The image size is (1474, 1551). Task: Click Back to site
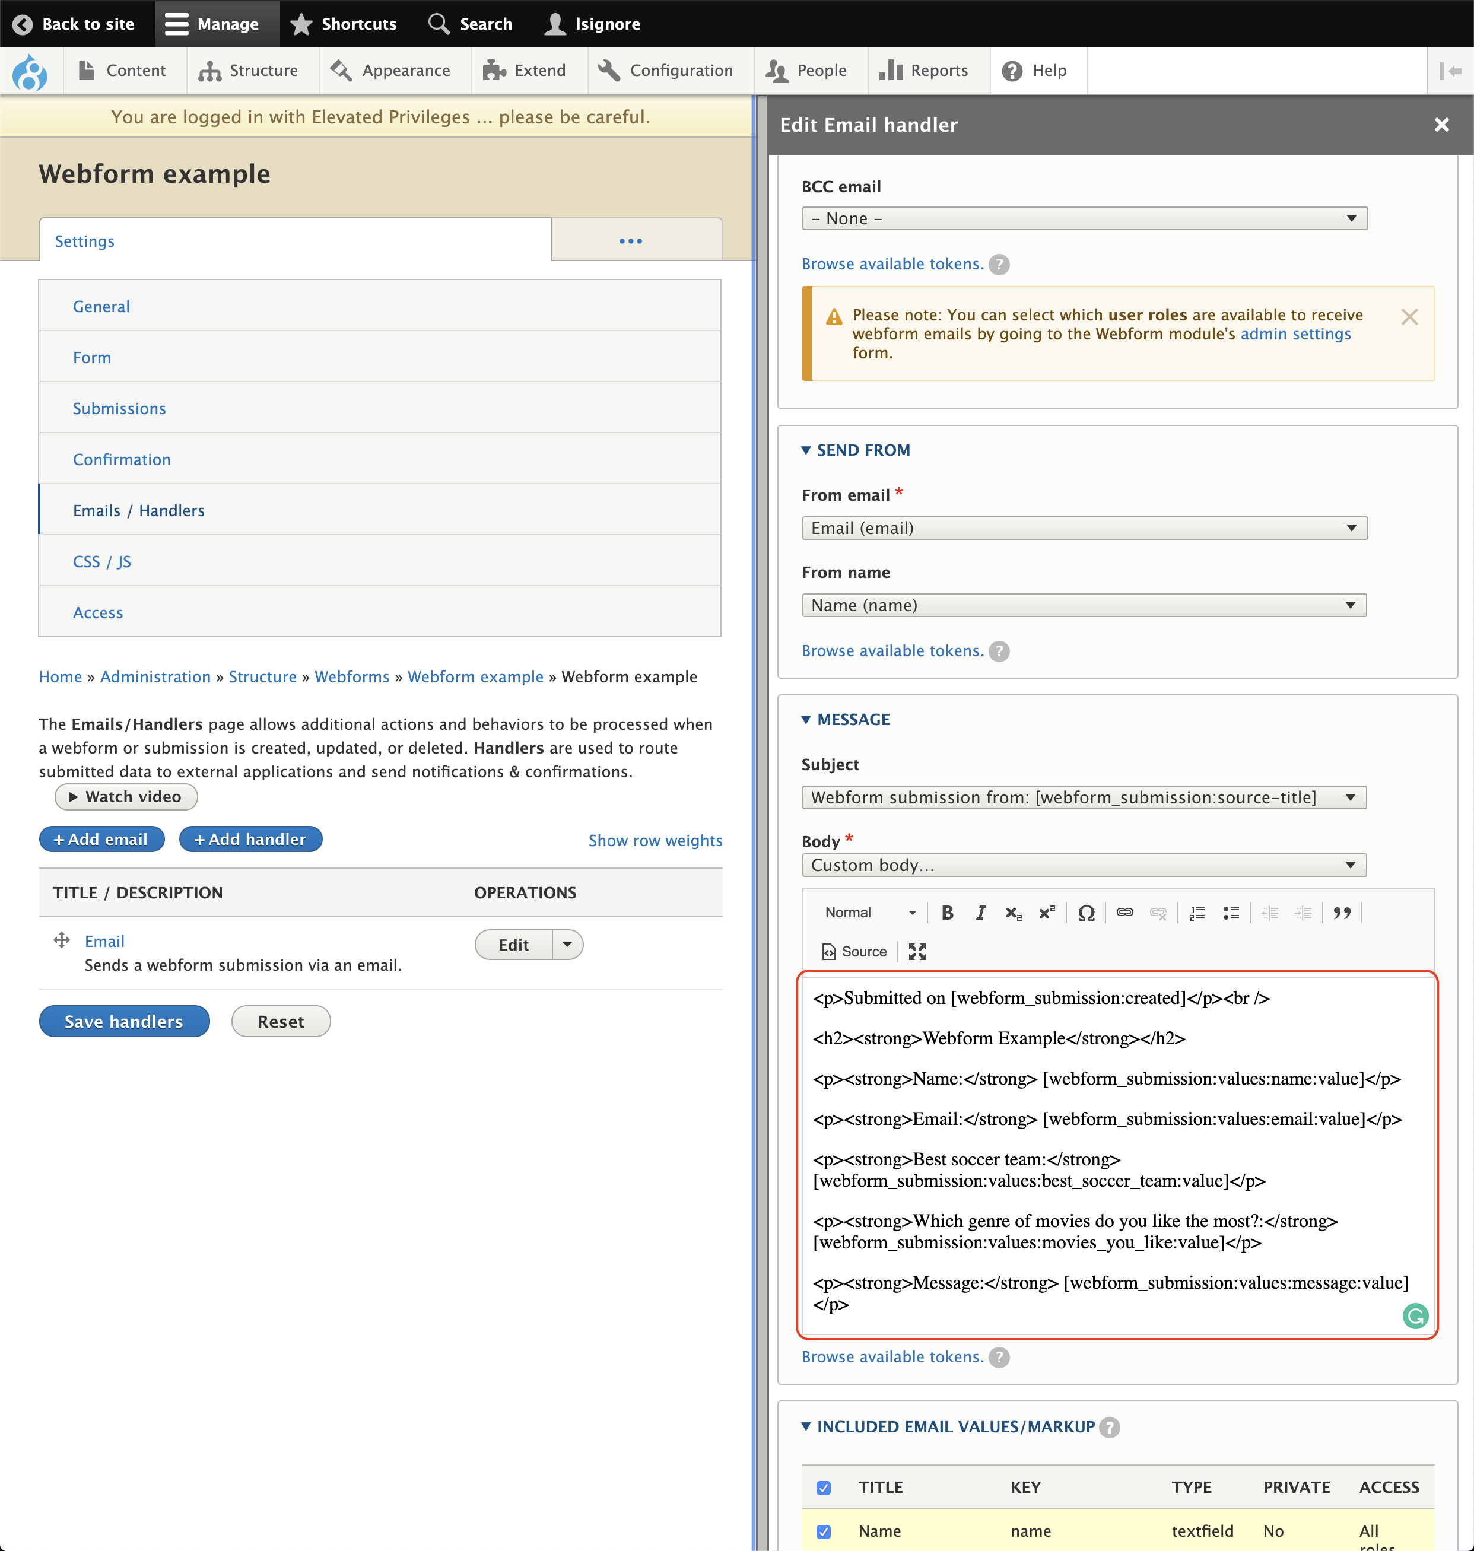(75, 24)
